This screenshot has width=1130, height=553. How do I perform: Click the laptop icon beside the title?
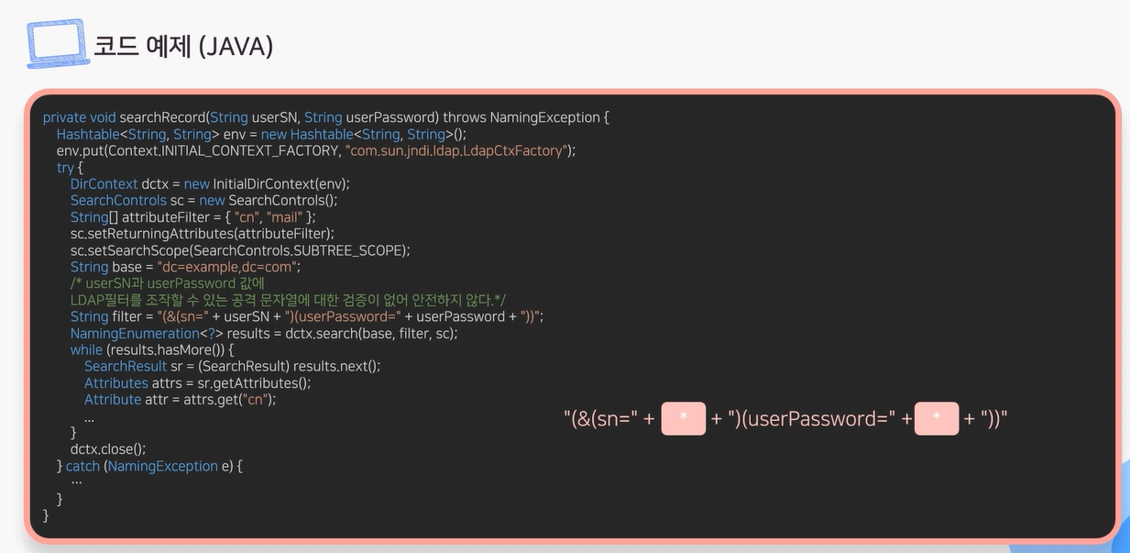point(57,45)
